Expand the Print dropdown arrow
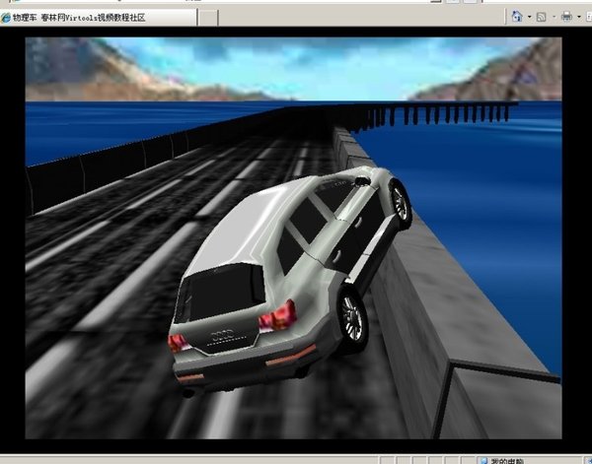The width and height of the screenshot is (592, 464). tap(579, 17)
